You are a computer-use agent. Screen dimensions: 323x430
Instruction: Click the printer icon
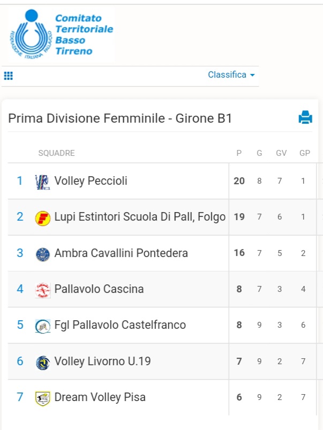coord(305,117)
